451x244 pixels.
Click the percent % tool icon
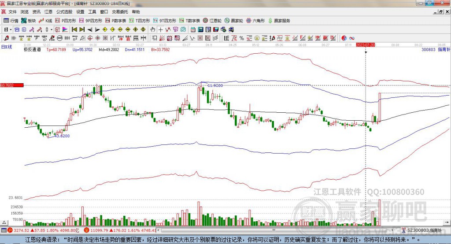click(x=242, y=38)
